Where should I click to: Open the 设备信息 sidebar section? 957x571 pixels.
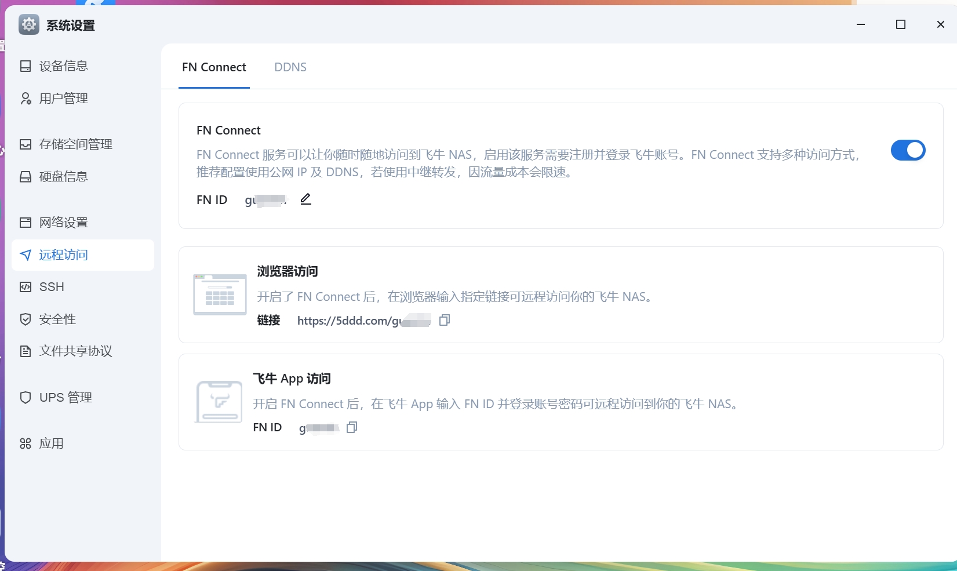pos(83,66)
